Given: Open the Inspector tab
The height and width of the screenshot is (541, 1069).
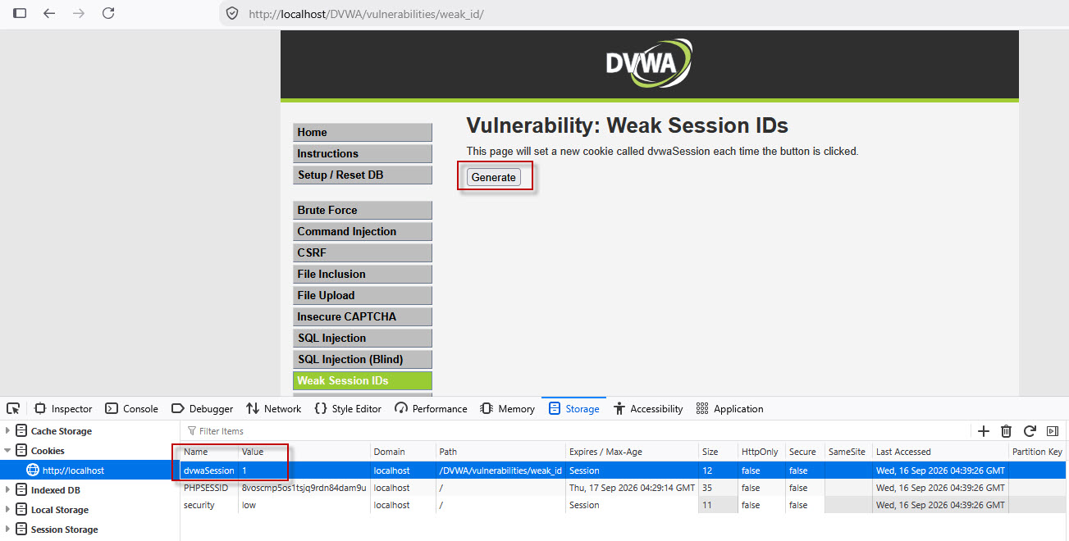Looking at the screenshot, I should point(63,409).
